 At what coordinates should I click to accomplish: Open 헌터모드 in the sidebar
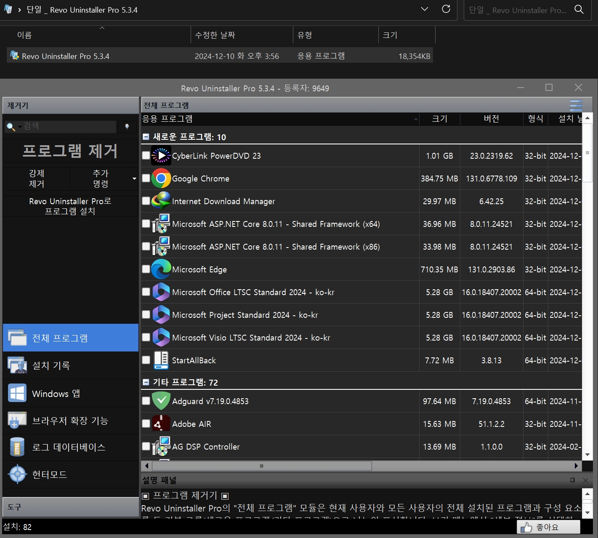pos(71,474)
